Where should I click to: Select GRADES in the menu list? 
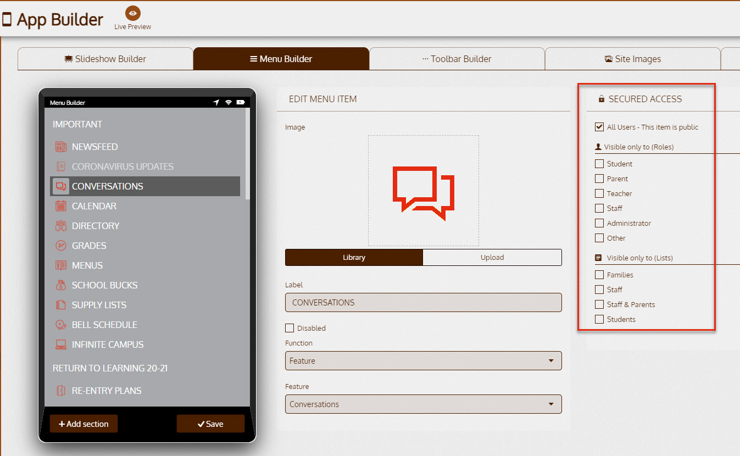pyautogui.click(x=145, y=246)
